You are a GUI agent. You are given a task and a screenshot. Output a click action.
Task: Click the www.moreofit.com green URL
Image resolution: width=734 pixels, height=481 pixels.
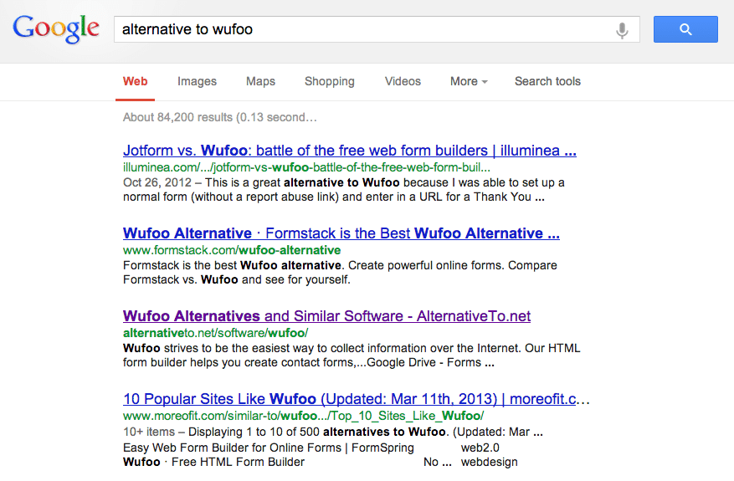coord(303,415)
